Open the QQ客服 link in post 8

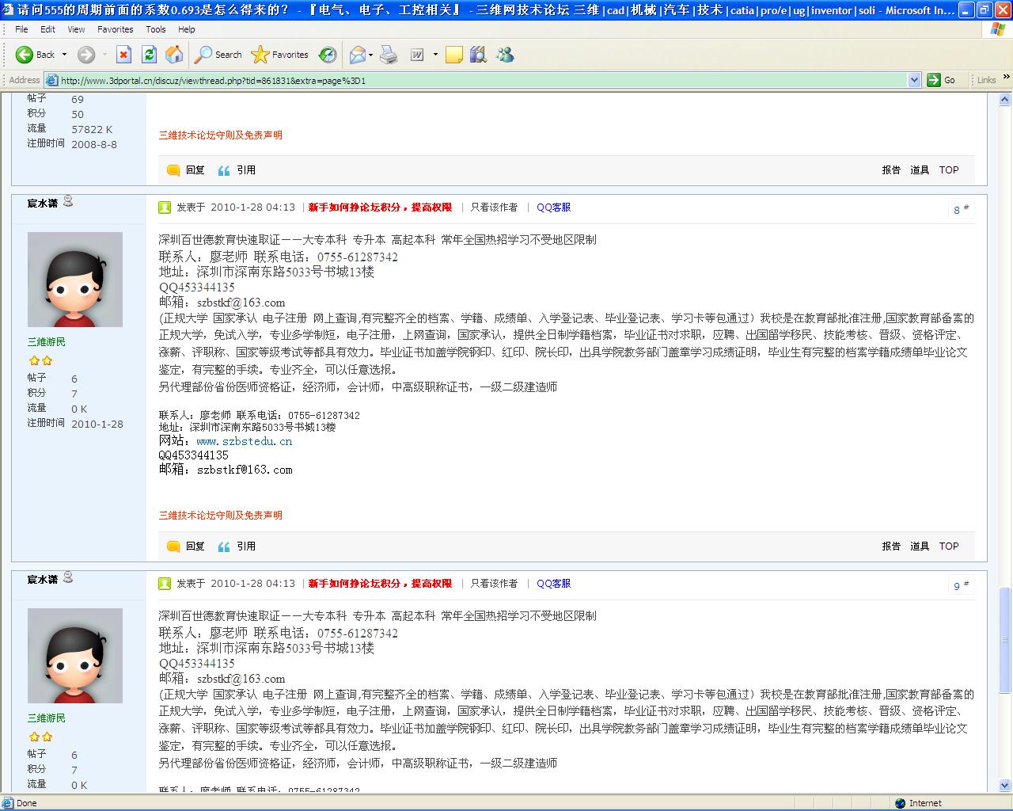[553, 208]
